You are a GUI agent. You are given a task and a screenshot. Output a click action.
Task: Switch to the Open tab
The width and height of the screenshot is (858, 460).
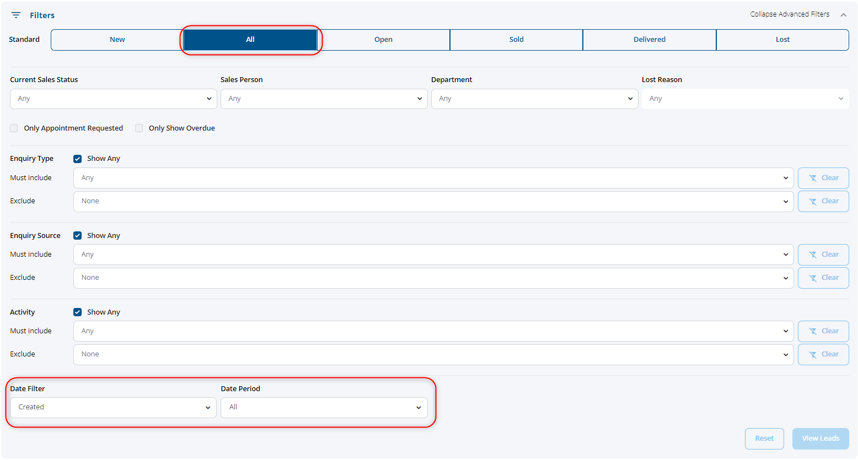click(383, 40)
